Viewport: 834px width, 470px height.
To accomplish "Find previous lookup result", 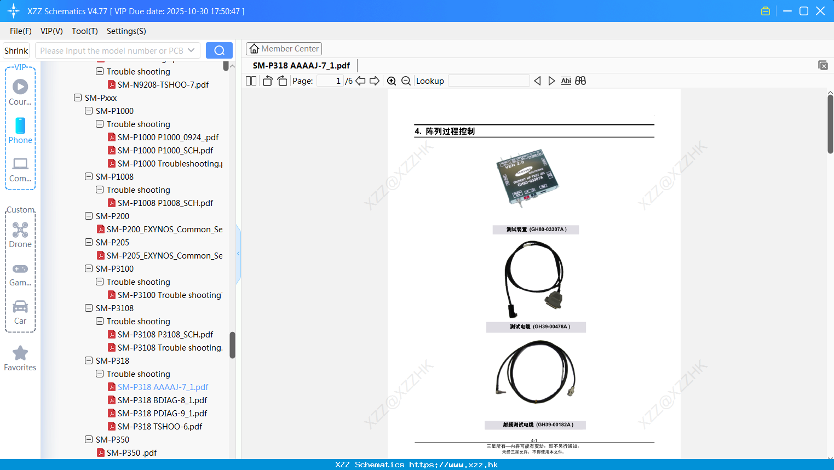I will click(x=537, y=81).
